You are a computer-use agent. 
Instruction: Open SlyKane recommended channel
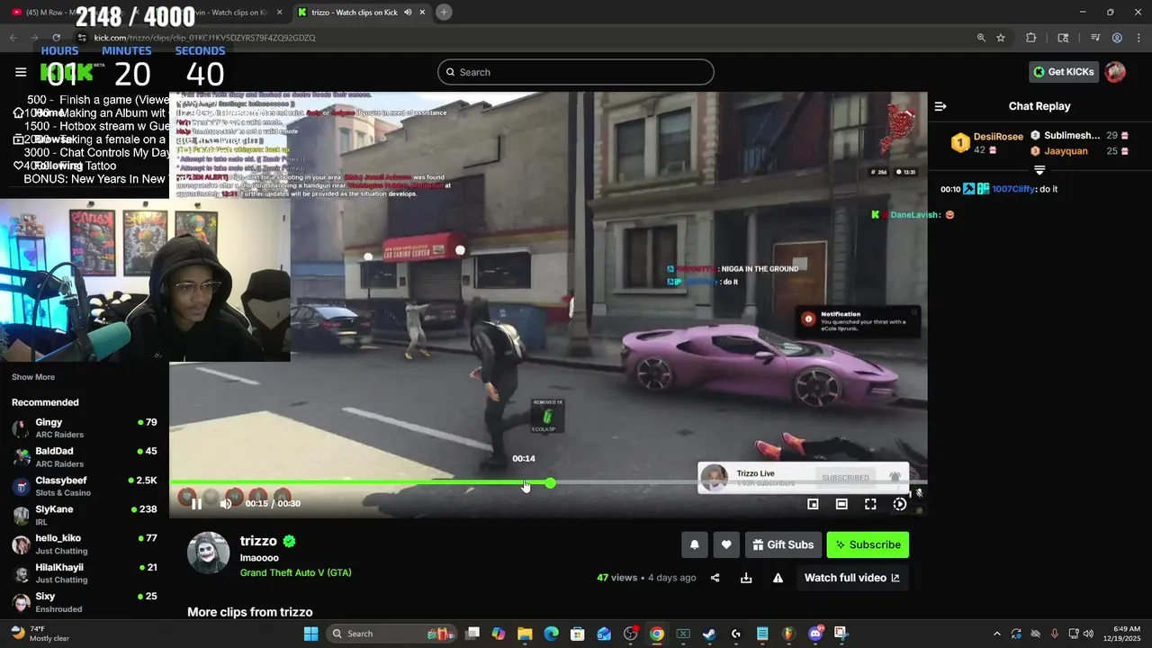[84, 515]
